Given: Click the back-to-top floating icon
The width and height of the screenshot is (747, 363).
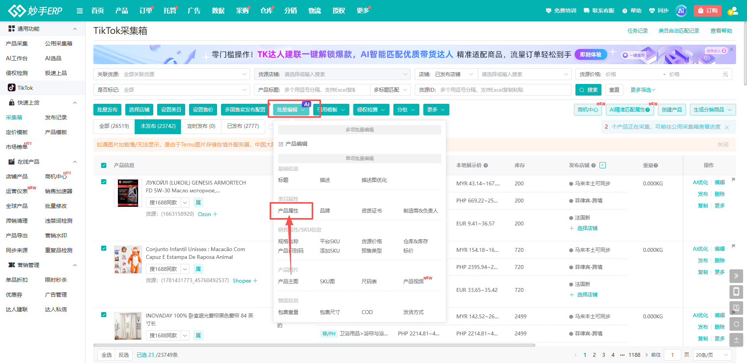Looking at the screenshot, I should click(736, 340).
